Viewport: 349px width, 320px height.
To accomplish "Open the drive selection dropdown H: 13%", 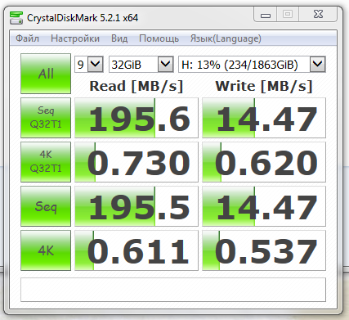I will click(252, 65).
